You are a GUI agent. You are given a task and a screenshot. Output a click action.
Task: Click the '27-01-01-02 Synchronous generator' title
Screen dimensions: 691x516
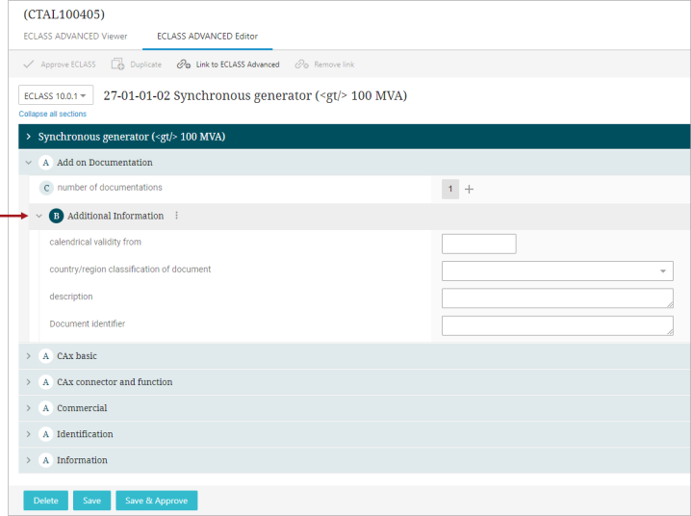click(255, 95)
